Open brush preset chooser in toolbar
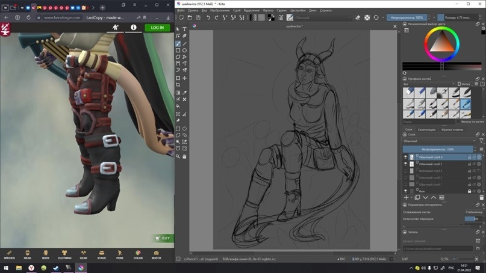This screenshot has height=273, width=486. click(290, 17)
